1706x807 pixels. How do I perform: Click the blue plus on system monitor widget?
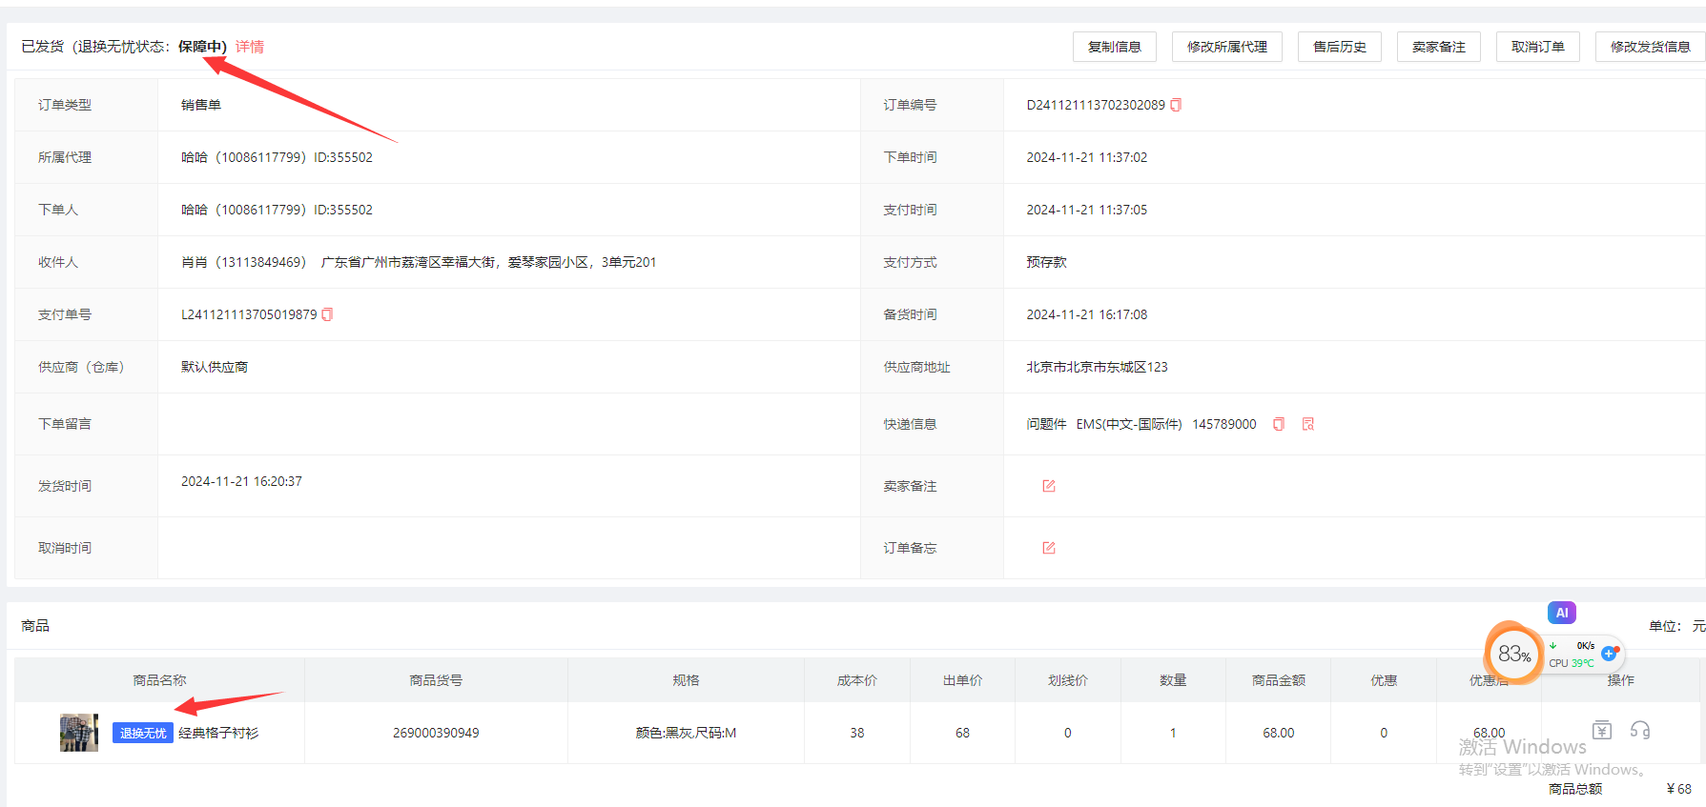coord(1610,653)
